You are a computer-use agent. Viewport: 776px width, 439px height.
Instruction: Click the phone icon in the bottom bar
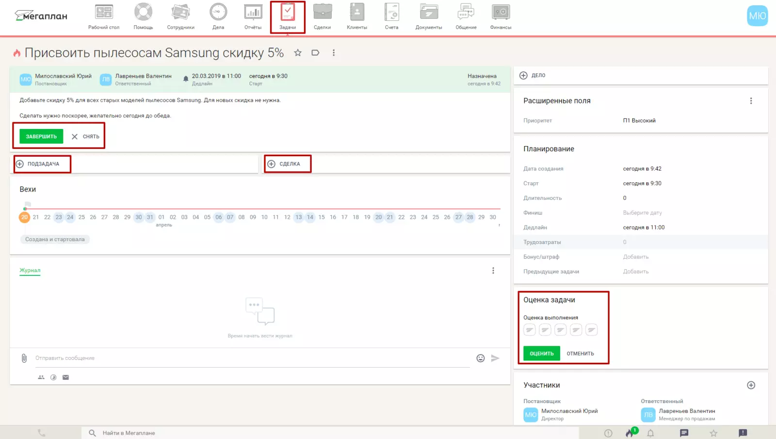click(x=42, y=433)
